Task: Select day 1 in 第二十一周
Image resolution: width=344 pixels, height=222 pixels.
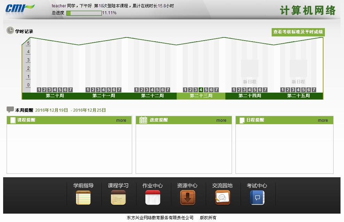Action: (88, 90)
